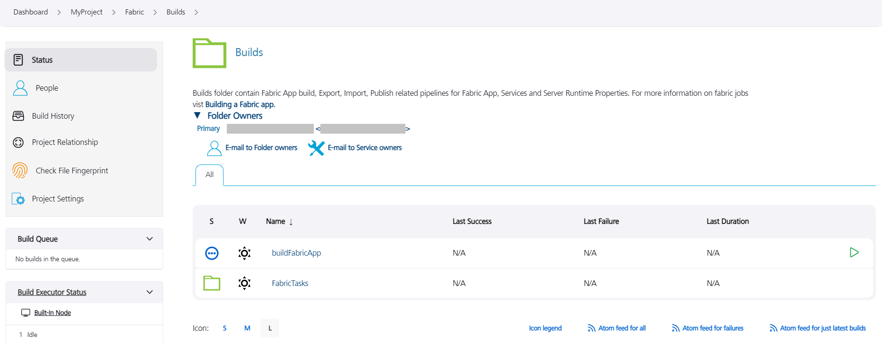
Task: Sort table by Name column header
Action: click(x=276, y=222)
